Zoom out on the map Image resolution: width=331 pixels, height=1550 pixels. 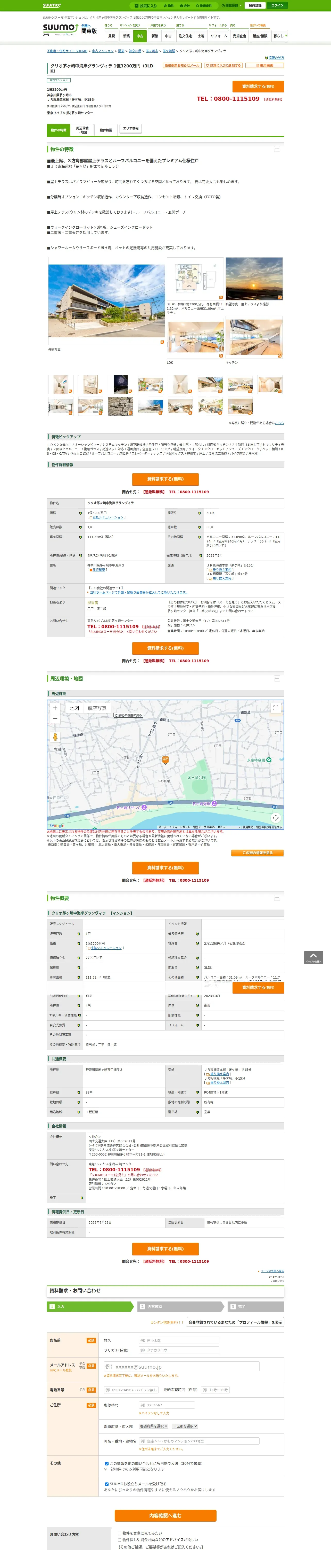coord(55,718)
